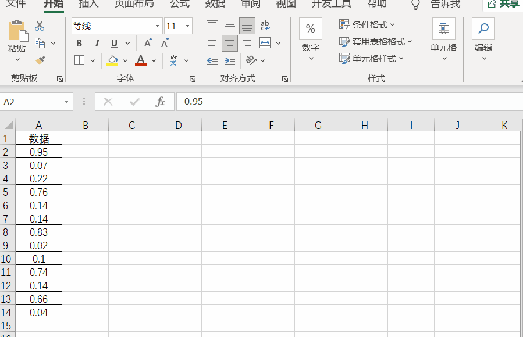Apply red font color A
This screenshot has height=337, width=523.
[141, 60]
